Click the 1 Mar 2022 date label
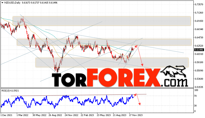The height and width of the screenshot is (118, 205). 22,115
